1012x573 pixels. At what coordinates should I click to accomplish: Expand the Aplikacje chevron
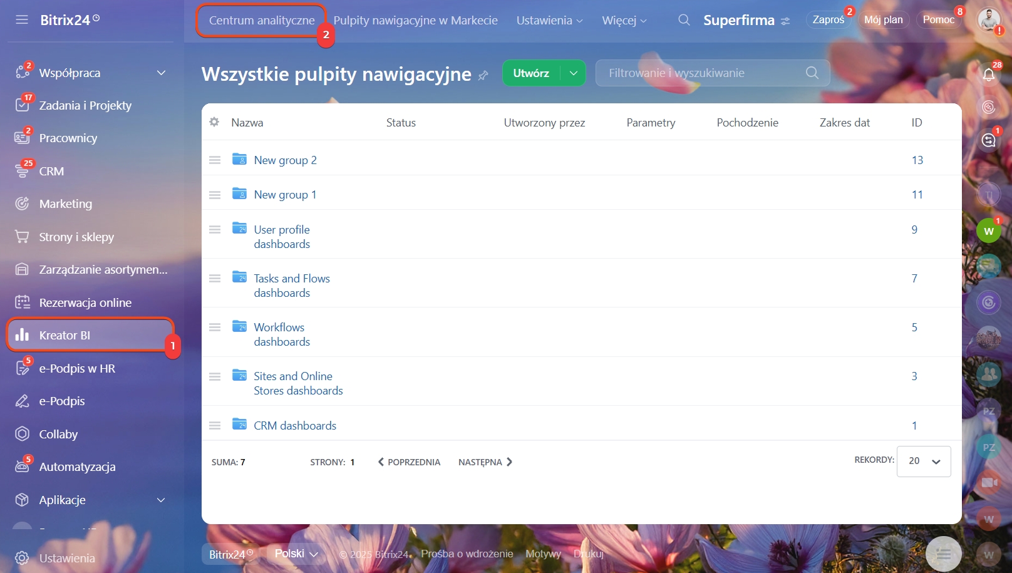pyautogui.click(x=161, y=500)
